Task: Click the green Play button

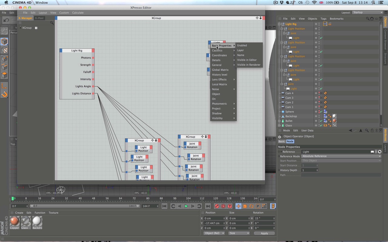Action: pos(186,206)
